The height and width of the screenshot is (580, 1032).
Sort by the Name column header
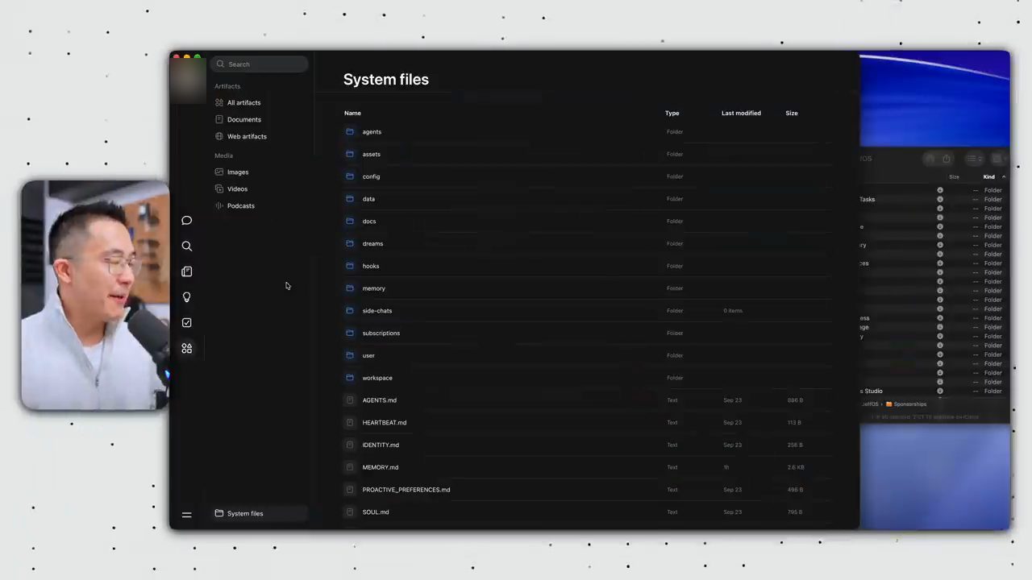click(352, 113)
